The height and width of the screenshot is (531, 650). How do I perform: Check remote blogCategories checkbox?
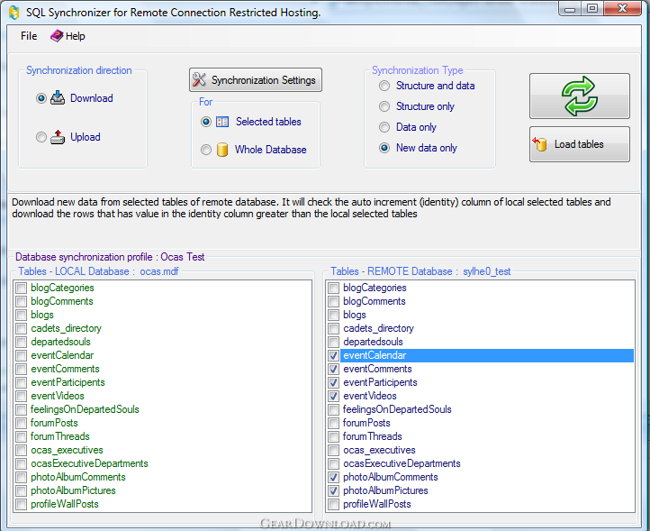coord(333,288)
